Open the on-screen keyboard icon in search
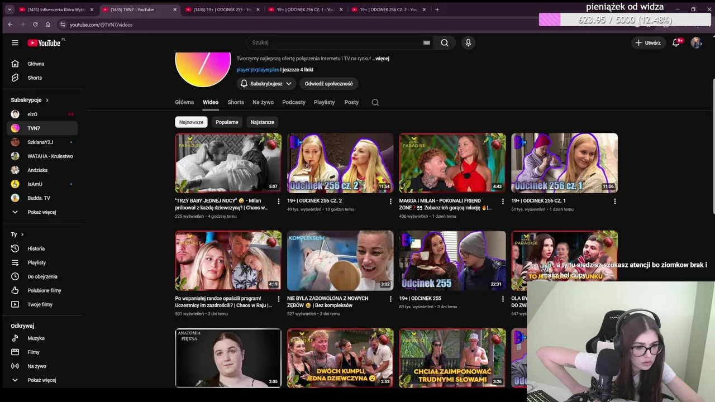Image resolution: width=715 pixels, height=402 pixels. click(x=427, y=42)
